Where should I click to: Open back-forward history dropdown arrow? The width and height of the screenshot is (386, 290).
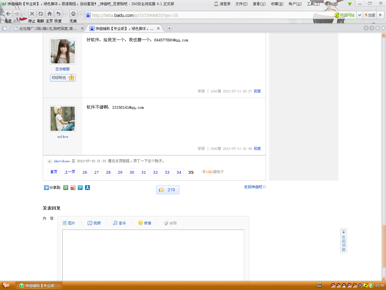click(x=24, y=14)
